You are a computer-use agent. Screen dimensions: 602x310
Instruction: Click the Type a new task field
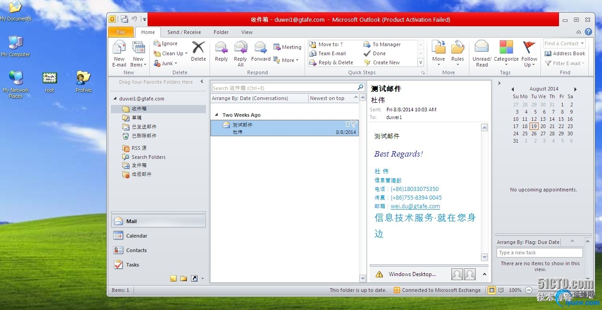pos(540,253)
